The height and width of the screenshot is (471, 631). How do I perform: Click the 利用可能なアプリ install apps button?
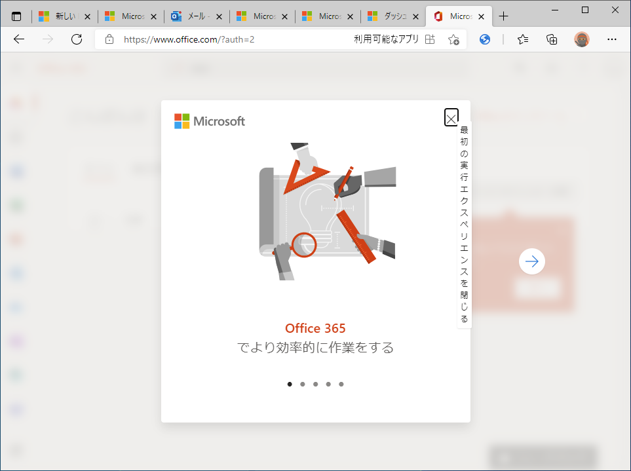[x=394, y=39]
